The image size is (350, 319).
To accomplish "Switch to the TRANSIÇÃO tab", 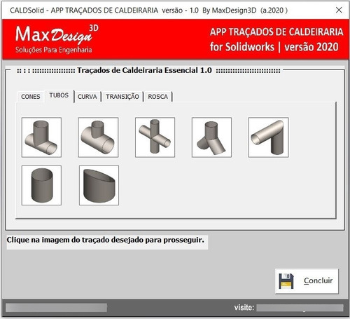I will pyautogui.click(x=122, y=97).
